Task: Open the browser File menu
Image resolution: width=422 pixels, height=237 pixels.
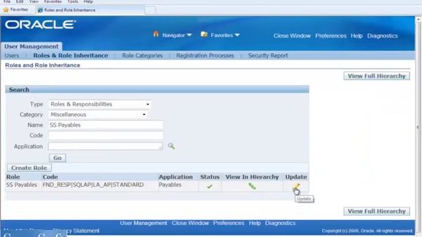Action: 7,1
